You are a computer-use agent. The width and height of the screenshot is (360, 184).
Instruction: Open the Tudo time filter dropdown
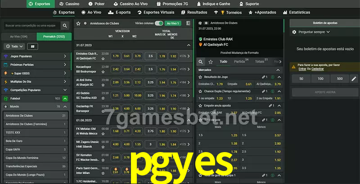(14, 46)
